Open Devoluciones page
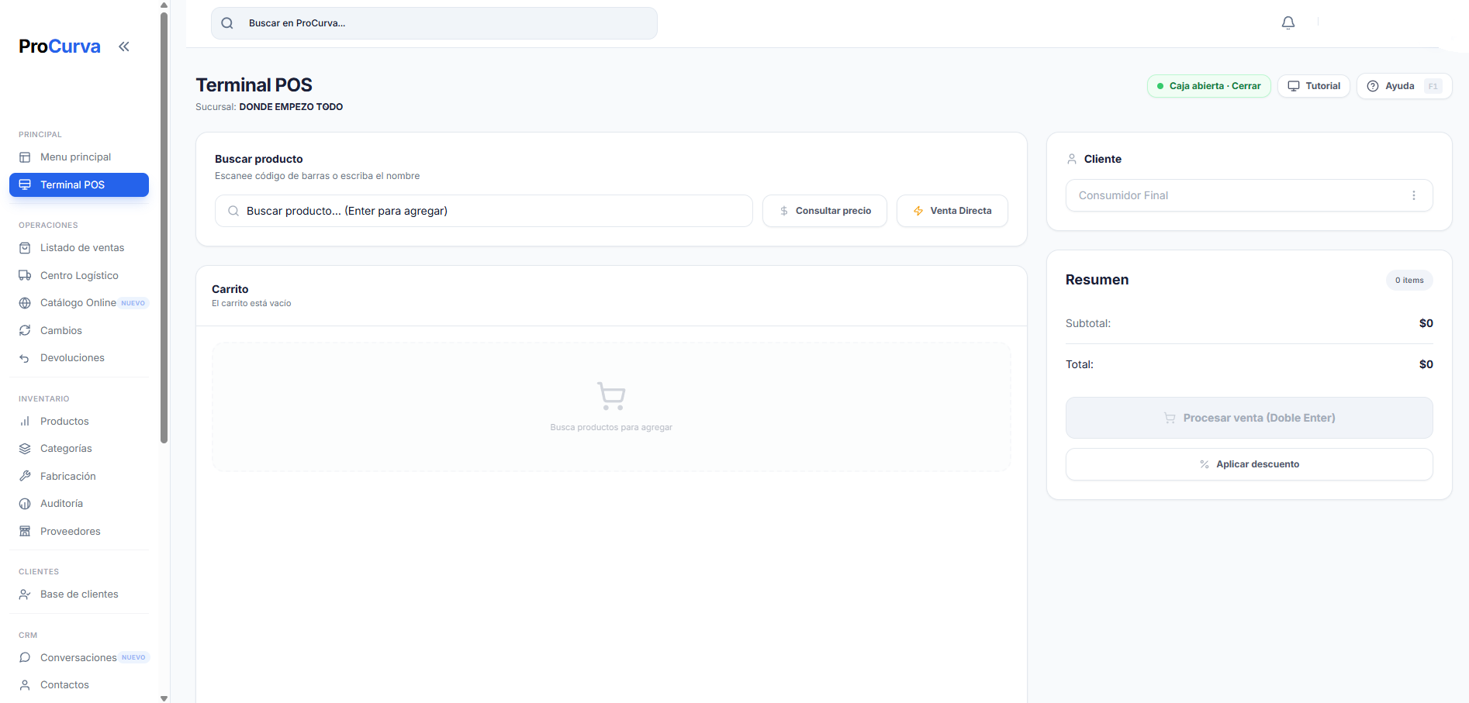Viewport: 1469px width, 703px height. point(79,358)
